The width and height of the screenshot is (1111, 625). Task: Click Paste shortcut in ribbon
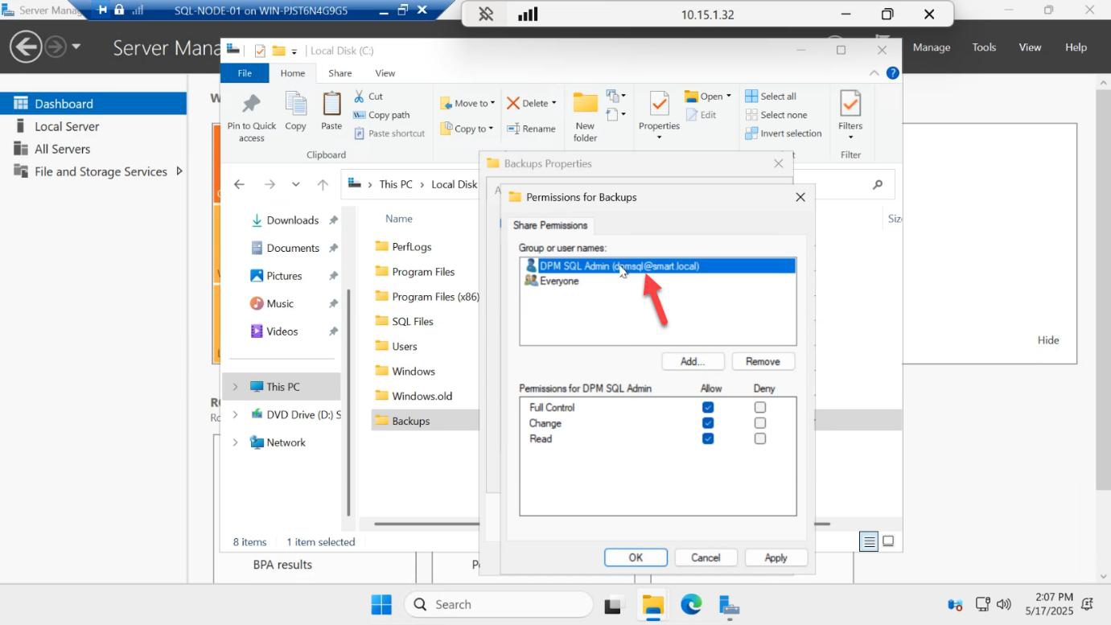(389, 134)
